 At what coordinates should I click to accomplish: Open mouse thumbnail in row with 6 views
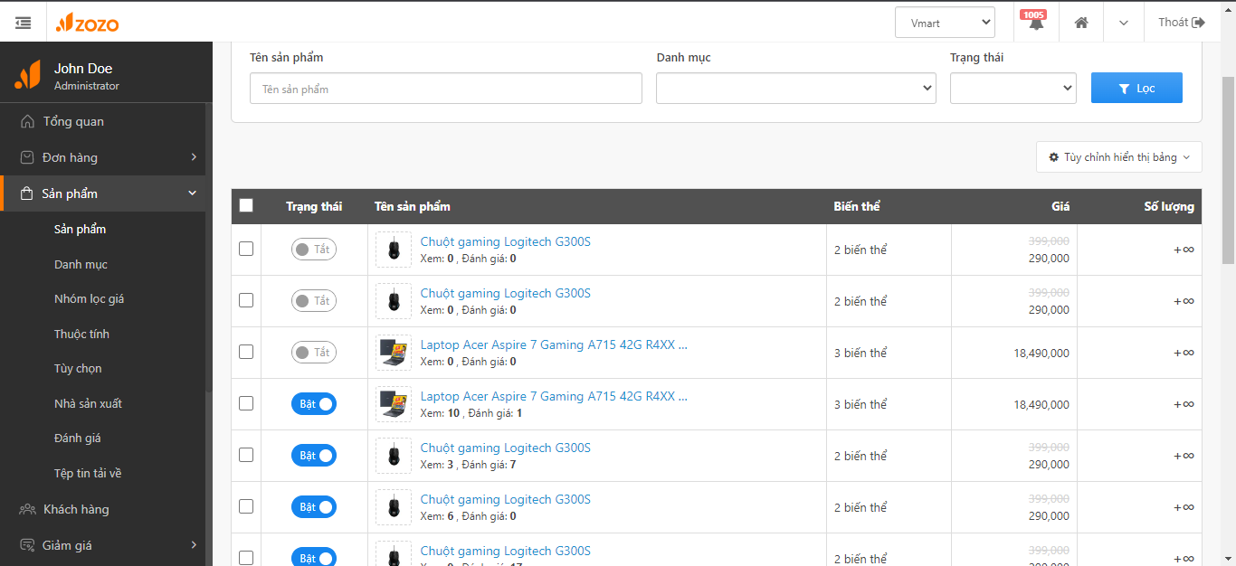394,507
